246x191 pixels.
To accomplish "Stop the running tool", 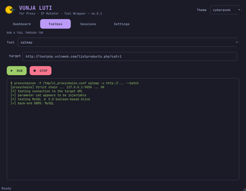I will pos(40,71).
